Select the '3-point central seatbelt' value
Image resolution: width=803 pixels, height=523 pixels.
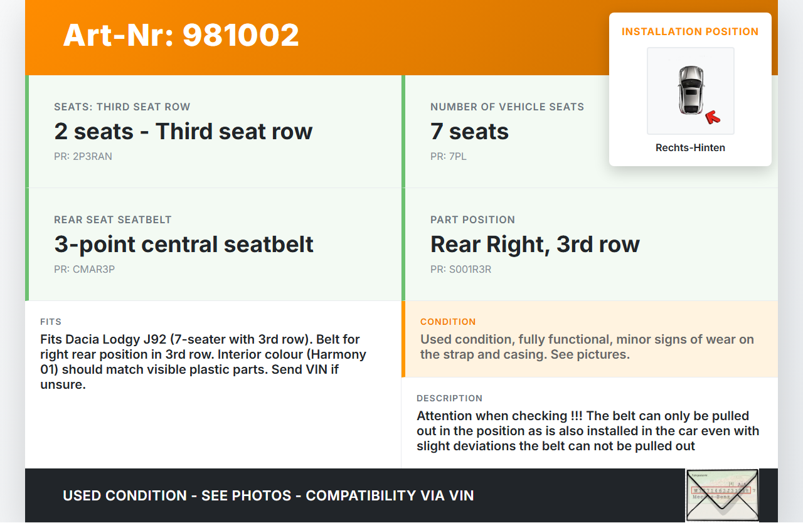tap(184, 245)
